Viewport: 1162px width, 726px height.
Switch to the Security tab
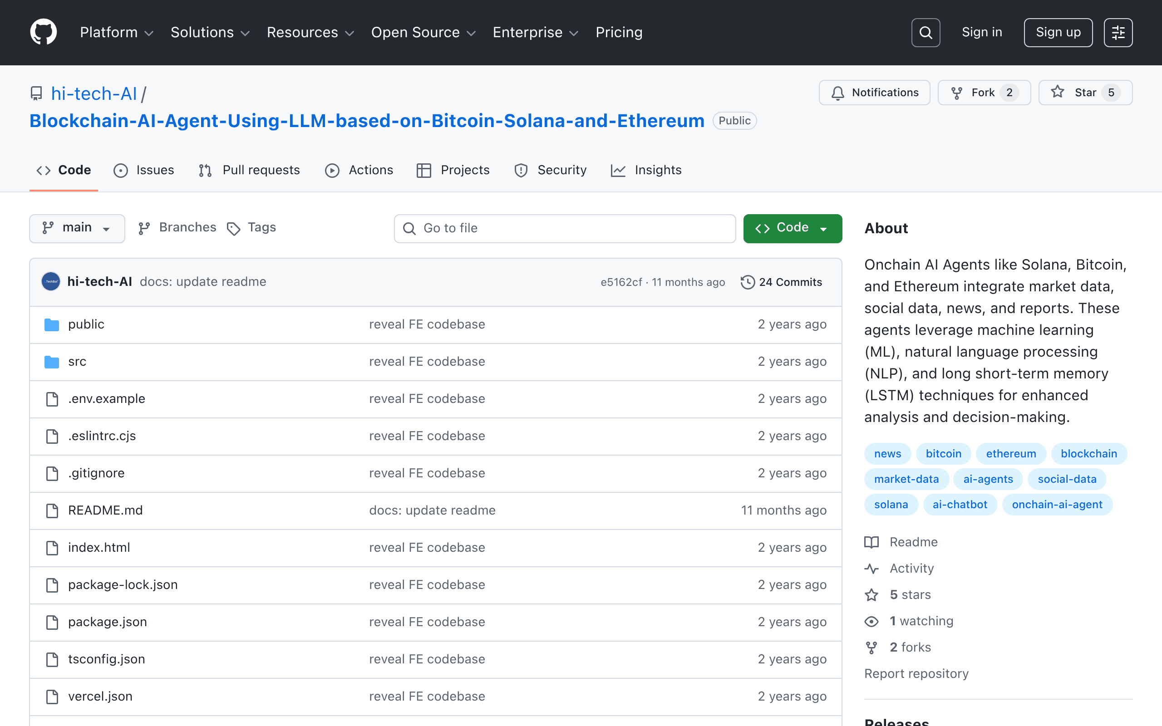pyautogui.click(x=550, y=170)
